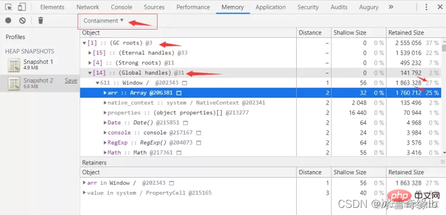Expand the native_context row
Screen dimensions: 446x215
(x=105, y=103)
